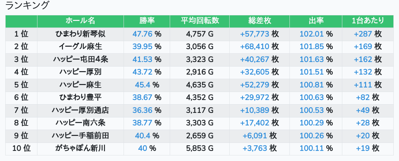The height and width of the screenshot is (161, 399).
Task: Select the 102.01 payout rate value
Action: click(x=312, y=34)
